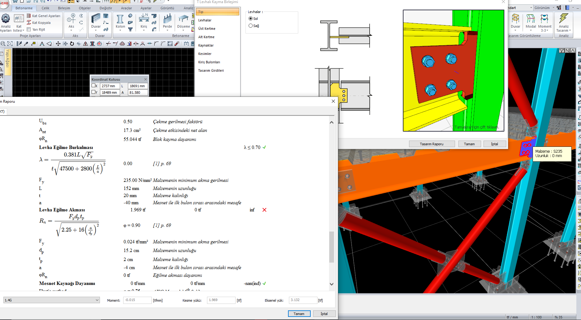Viewport: 581px width, 320px height.
Task: Close the Koordinat Kutusu panel
Action: point(145,79)
